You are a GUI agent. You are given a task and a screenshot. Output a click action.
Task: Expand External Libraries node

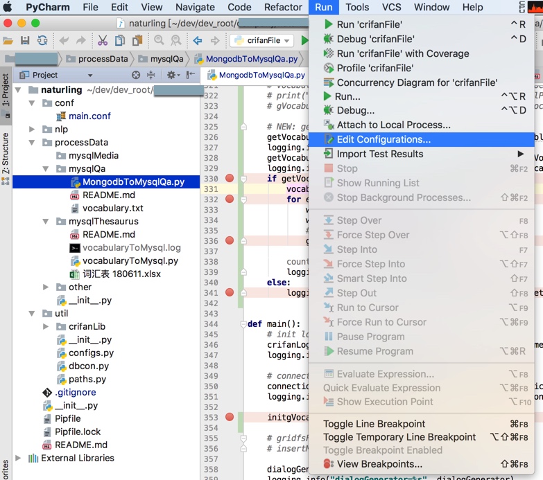click(18, 458)
